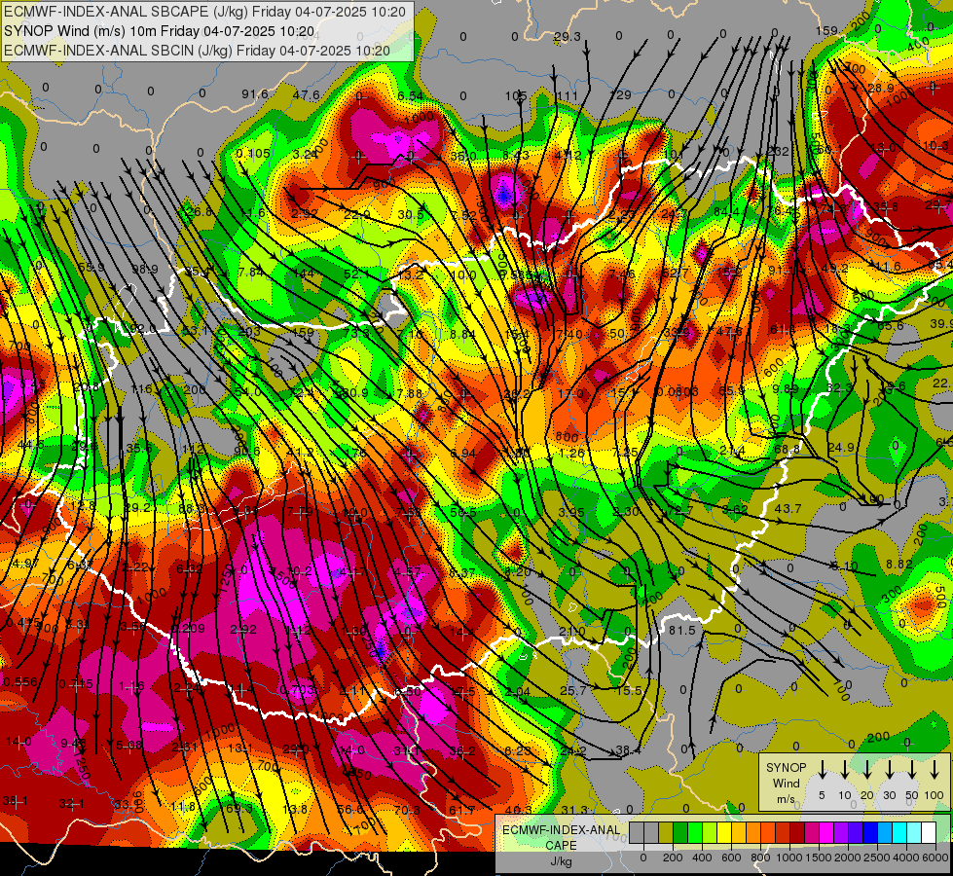Screen dimensions: 953x876
Task: Pick the cyan swatch before 4000
Action: 898,833
